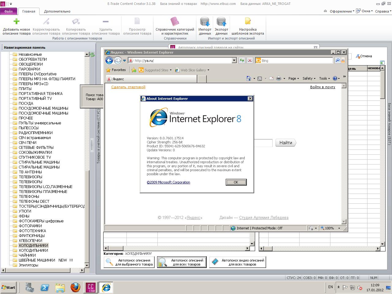Open Server Manager from the taskbar
The width and height of the screenshot is (392, 294).
coord(30,287)
